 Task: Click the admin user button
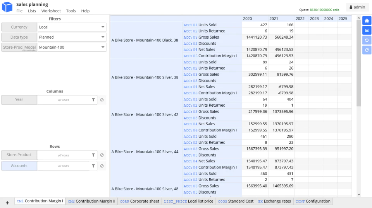tap(357, 7)
